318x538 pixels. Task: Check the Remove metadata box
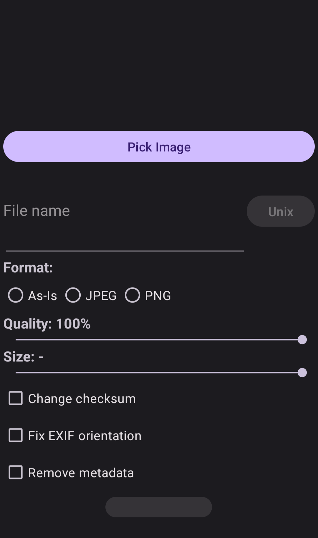16,472
